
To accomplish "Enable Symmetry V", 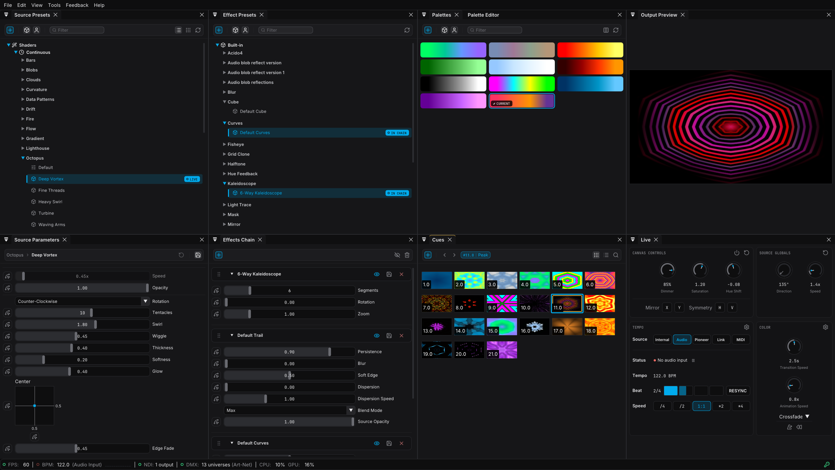I will tap(732, 307).
